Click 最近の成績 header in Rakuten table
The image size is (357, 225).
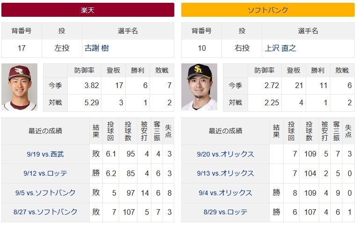click(45, 131)
